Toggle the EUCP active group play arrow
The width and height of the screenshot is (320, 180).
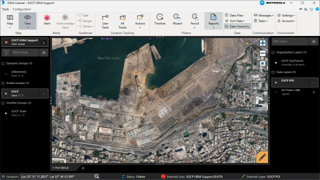click(x=6, y=93)
